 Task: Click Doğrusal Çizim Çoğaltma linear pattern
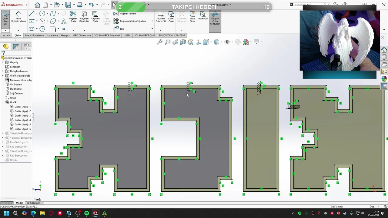tap(130, 21)
